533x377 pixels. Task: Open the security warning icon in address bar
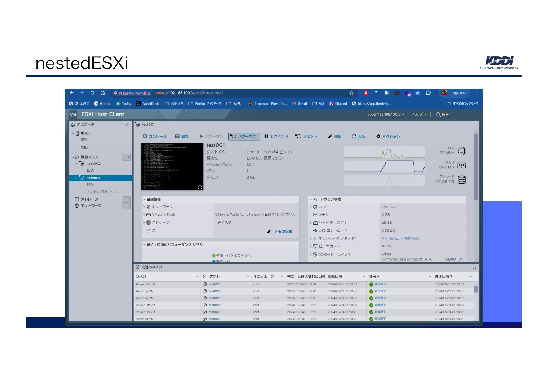tap(115, 93)
